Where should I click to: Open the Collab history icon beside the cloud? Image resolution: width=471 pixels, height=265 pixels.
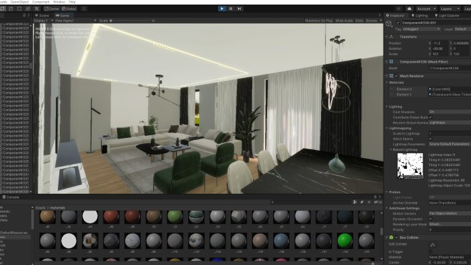[x=399, y=9]
